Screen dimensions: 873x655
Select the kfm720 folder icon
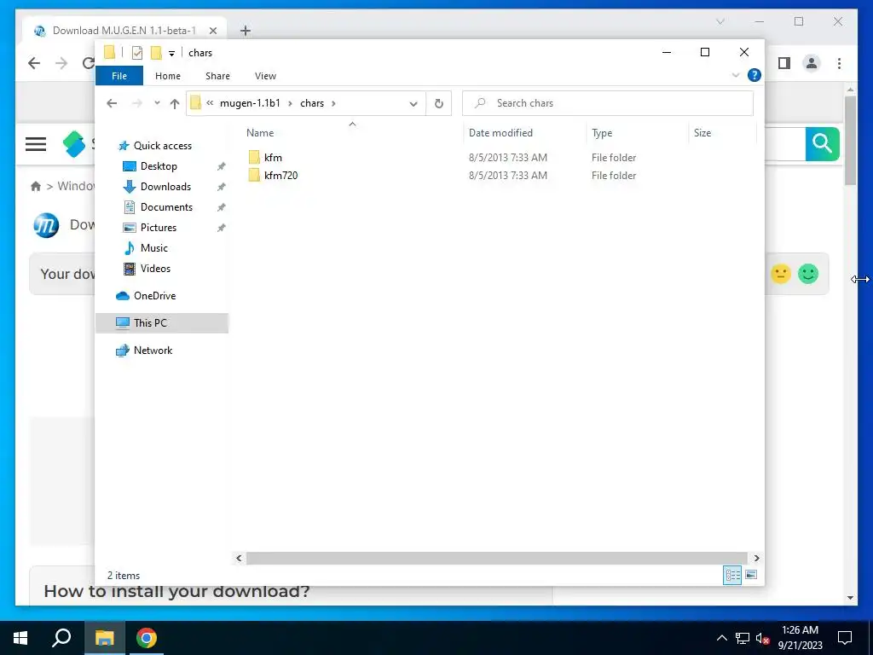[254, 176]
